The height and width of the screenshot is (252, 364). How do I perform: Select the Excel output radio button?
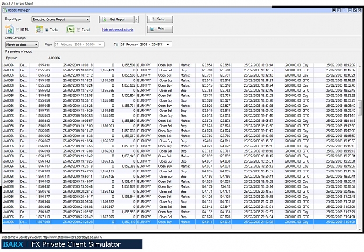(79, 30)
